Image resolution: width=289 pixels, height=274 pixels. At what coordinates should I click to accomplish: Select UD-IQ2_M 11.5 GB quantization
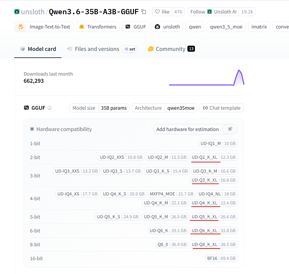pyautogui.click(x=167, y=157)
